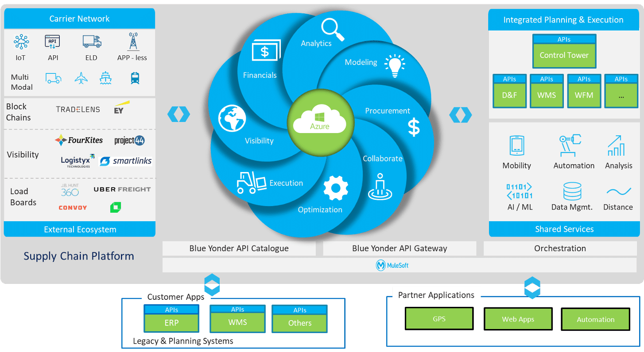Select the Legacy & Planning Systems text

coord(183,341)
